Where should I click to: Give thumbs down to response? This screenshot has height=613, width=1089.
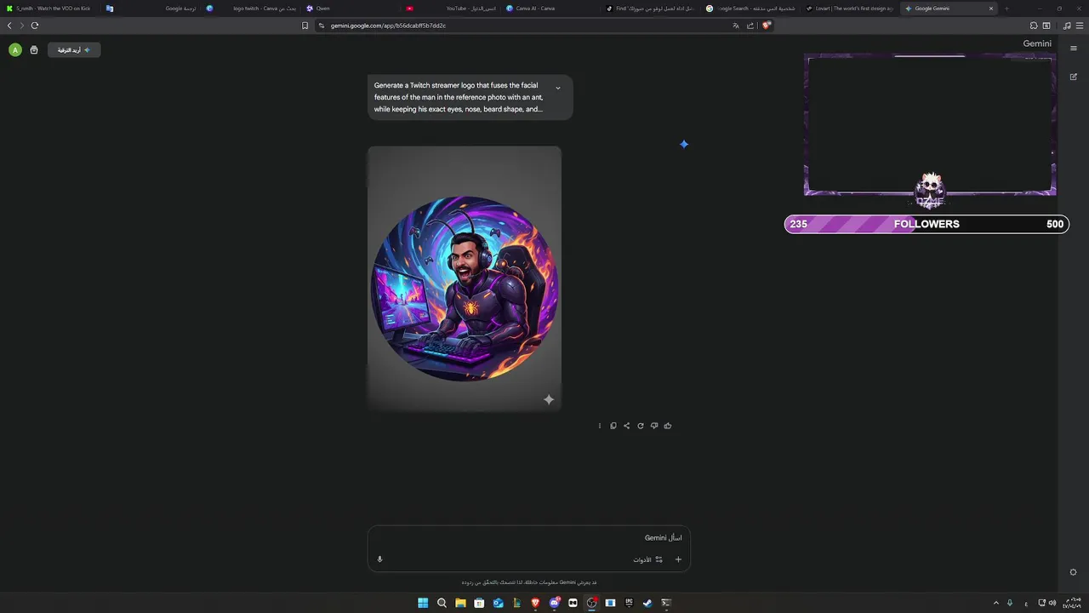(654, 426)
